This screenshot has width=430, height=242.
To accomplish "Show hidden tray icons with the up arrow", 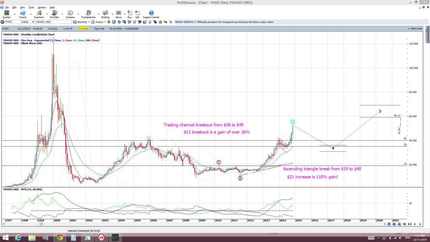I will [379, 238].
